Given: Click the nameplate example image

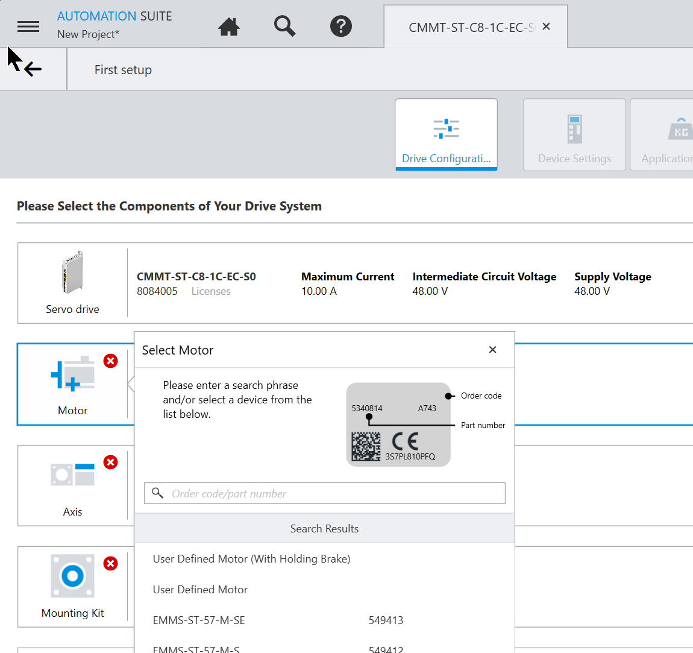Looking at the screenshot, I should coord(398,424).
